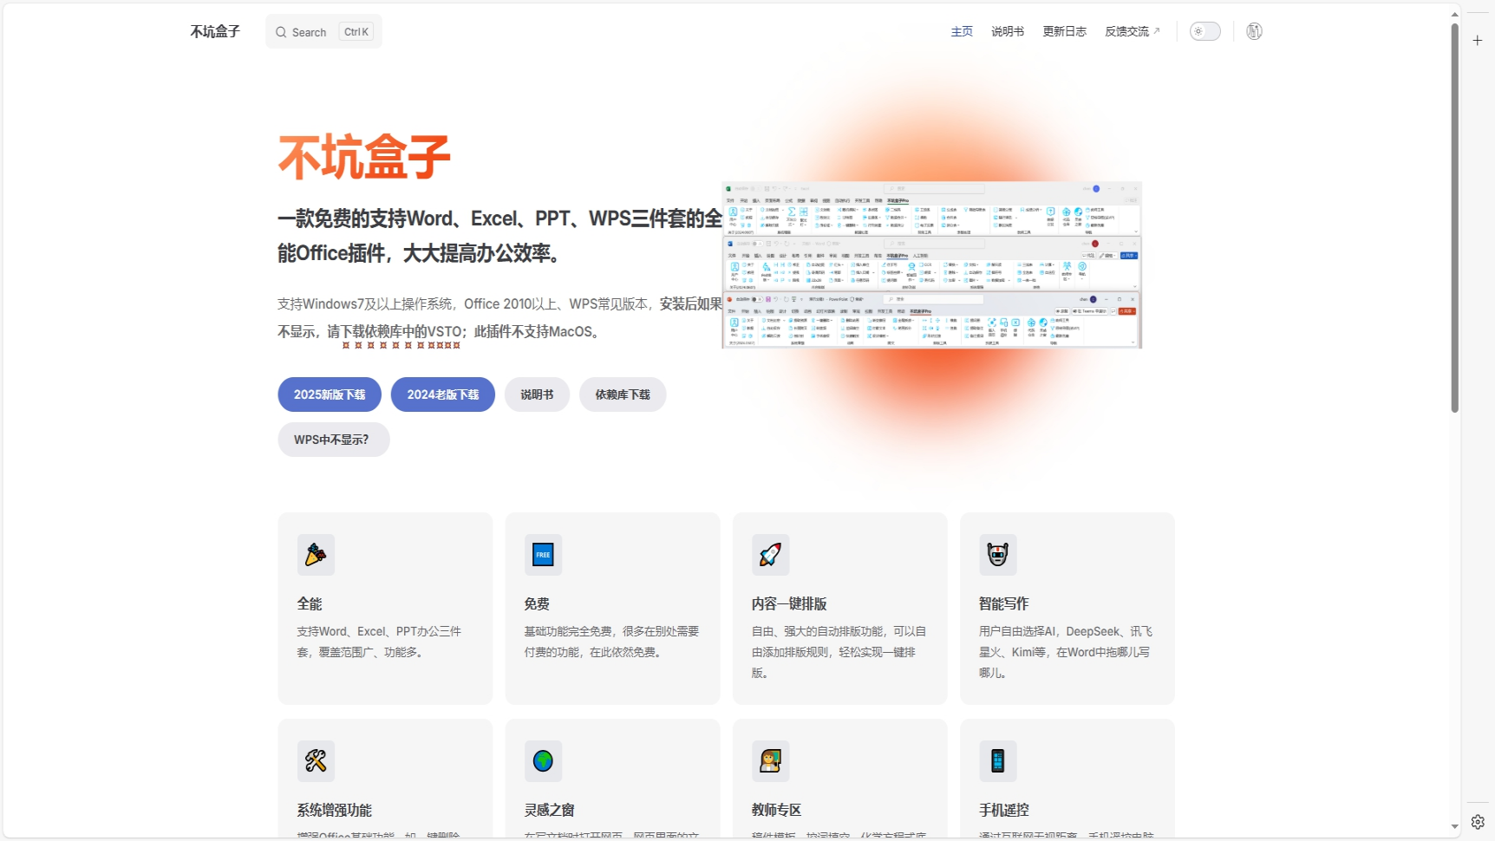Image resolution: width=1495 pixels, height=841 pixels.
Task: Go to 更新日志 in the top navigation
Action: tap(1064, 31)
